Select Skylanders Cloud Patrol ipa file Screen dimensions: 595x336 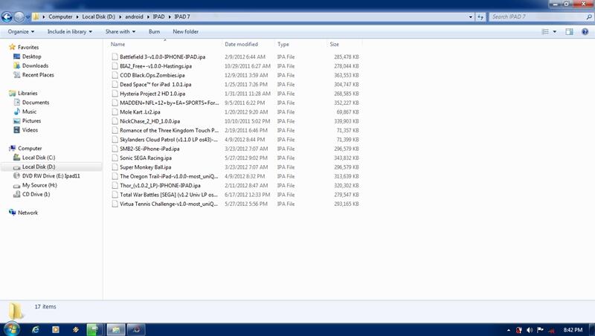pos(169,140)
